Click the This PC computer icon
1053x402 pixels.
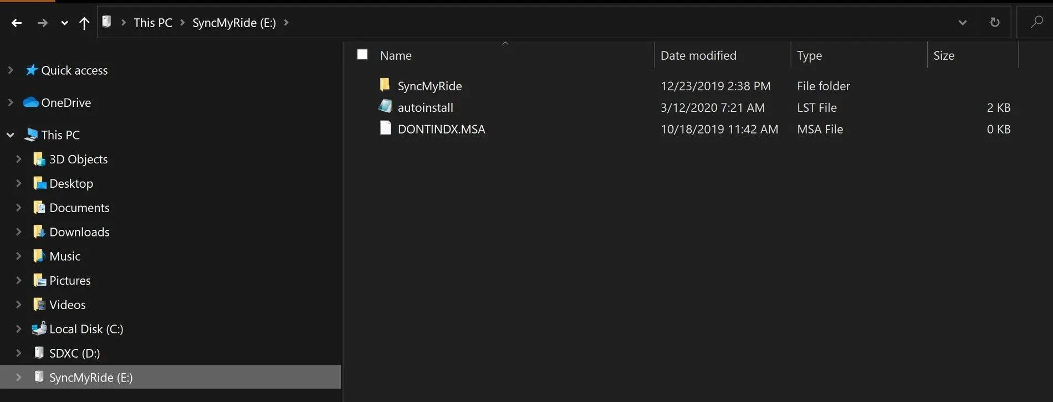32,135
